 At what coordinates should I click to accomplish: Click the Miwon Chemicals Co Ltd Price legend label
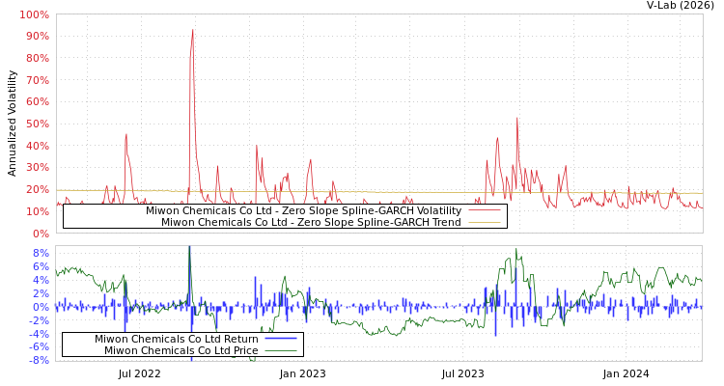point(181,350)
